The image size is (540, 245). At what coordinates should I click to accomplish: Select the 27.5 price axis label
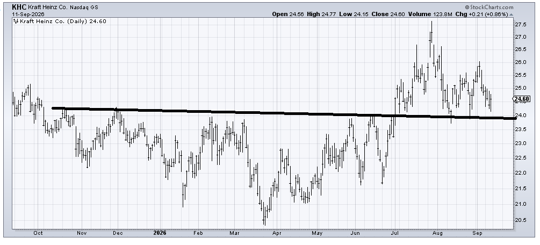click(520, 25)
